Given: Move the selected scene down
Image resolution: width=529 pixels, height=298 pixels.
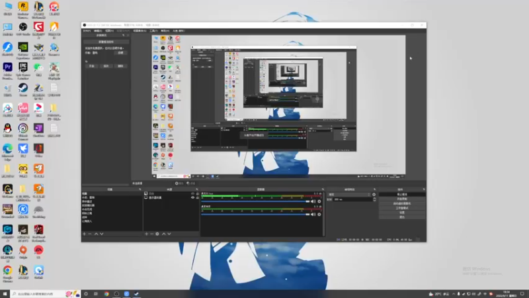Looking at the screenshot, I should coord(102,234).
